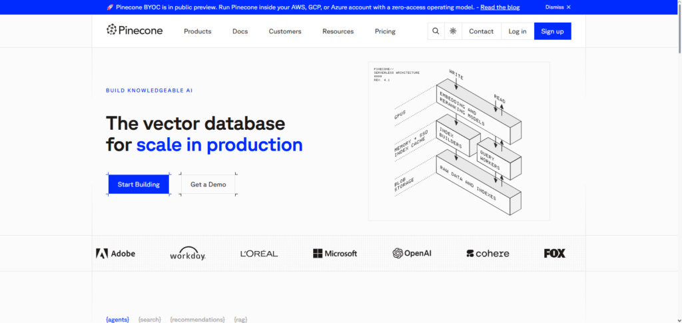Expand the Products navigation menu
Viewport: 682px width, 323px height.
[197, 31]
